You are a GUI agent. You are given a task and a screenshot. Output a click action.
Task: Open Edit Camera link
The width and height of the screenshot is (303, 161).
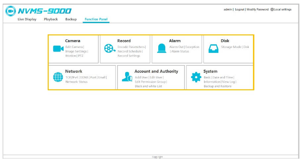(74, 47)
